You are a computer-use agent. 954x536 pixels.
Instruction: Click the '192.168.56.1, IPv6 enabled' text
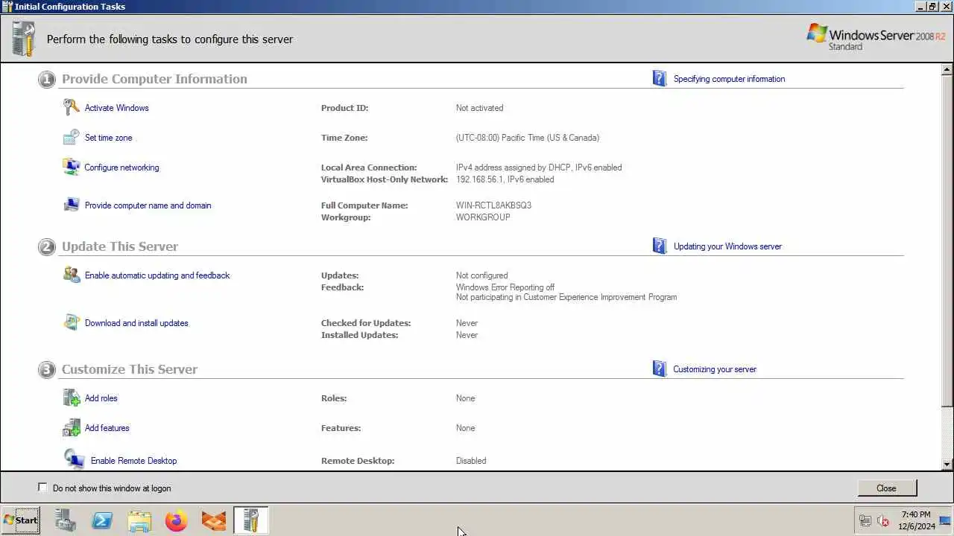[505, 179]
